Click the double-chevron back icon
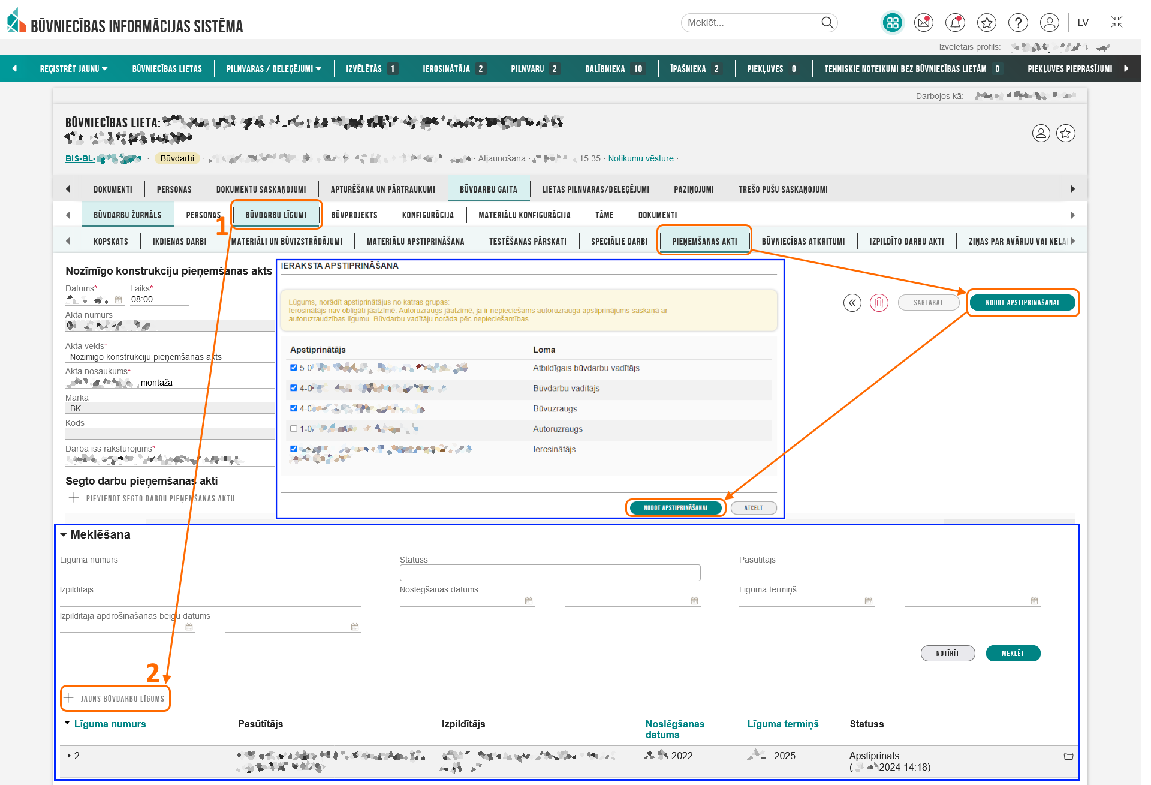This screenshot has width=1151, height=785. [x=852, y=303]
